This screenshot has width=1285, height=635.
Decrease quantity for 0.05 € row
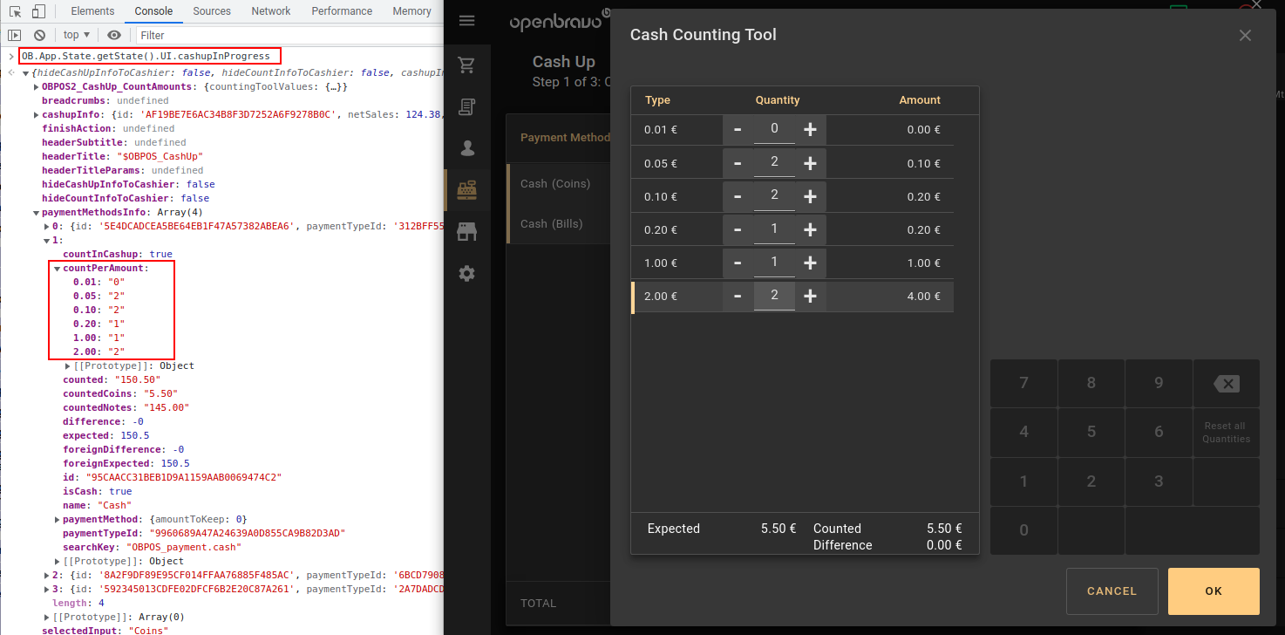(738, 163)
